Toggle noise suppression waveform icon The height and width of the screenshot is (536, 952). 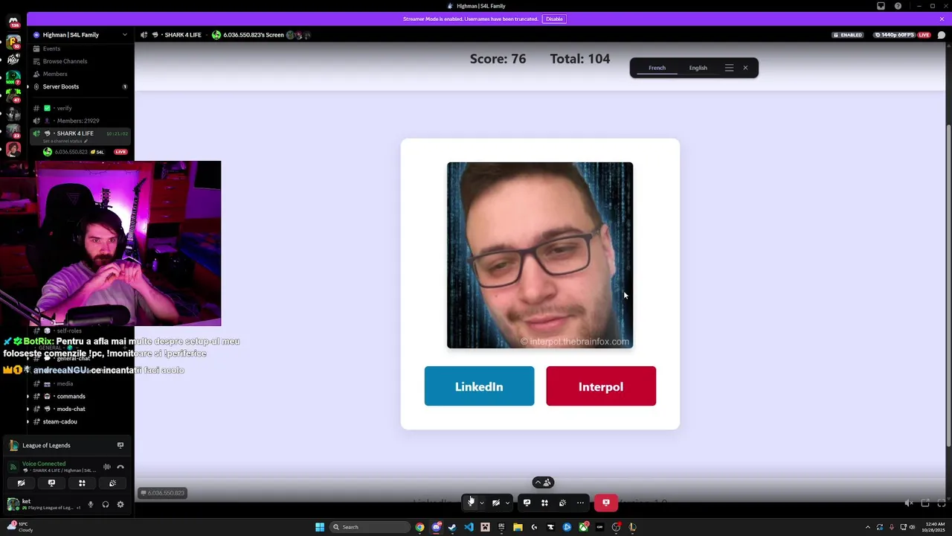pos(107,467)
